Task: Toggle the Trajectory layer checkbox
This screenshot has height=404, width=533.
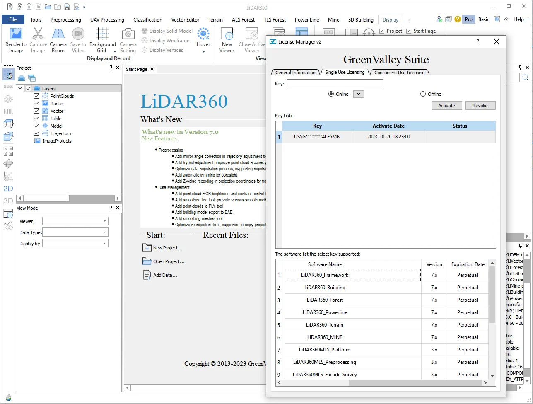Action: tap(36, 133)
